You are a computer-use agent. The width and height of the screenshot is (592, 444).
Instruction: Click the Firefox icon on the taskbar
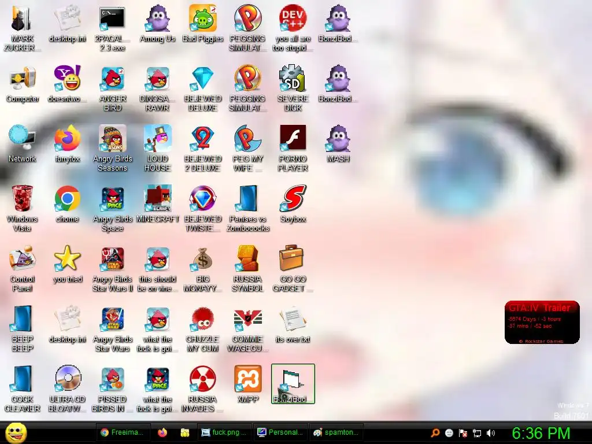click(x=162, y=432)
